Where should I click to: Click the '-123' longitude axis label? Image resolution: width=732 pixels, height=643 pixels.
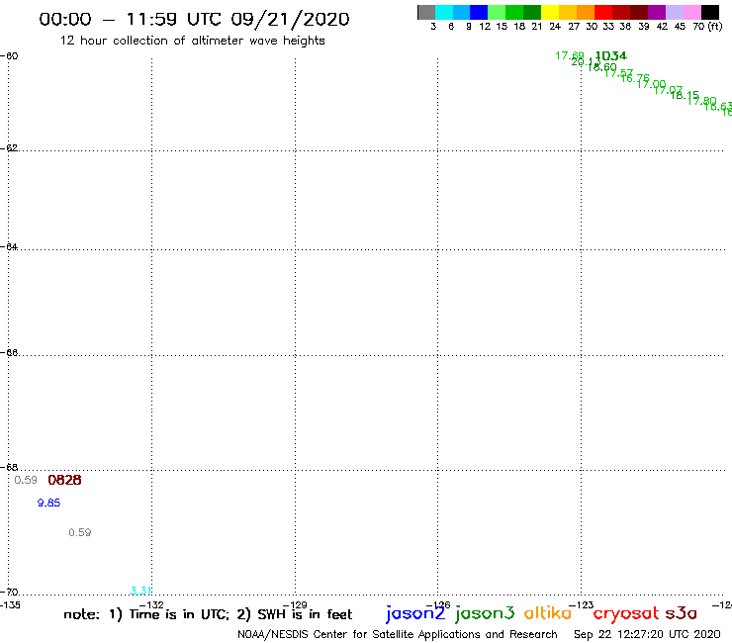(x=582, y=605)
